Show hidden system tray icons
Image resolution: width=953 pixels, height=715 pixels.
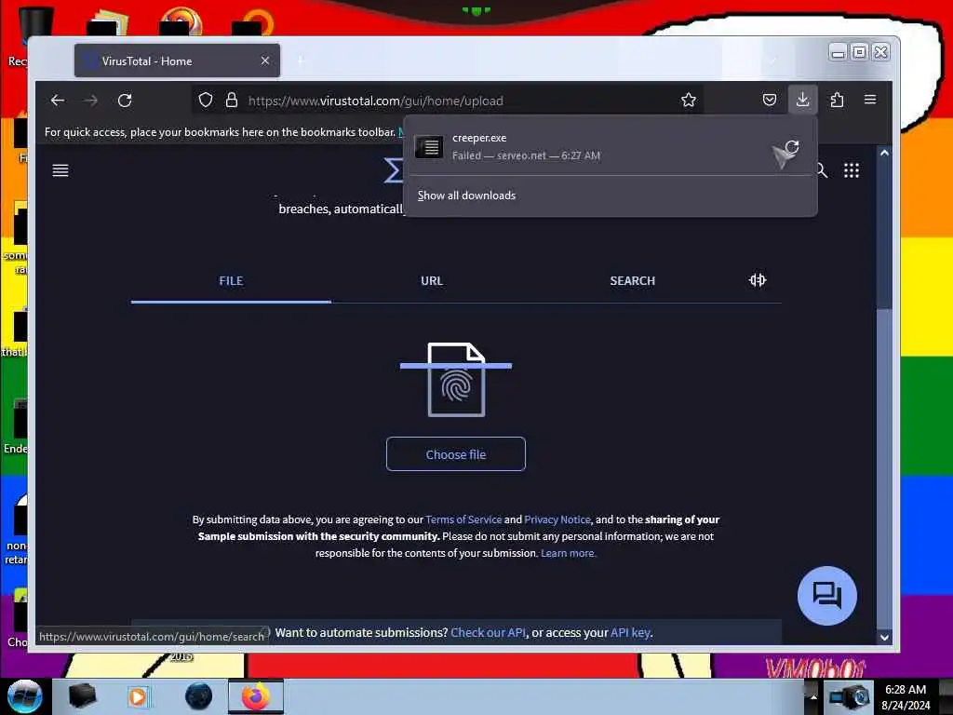pos(813,696)
